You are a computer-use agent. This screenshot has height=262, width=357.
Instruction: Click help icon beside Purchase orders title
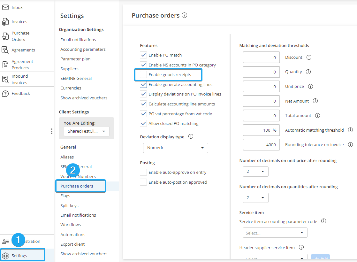(184, 15)
